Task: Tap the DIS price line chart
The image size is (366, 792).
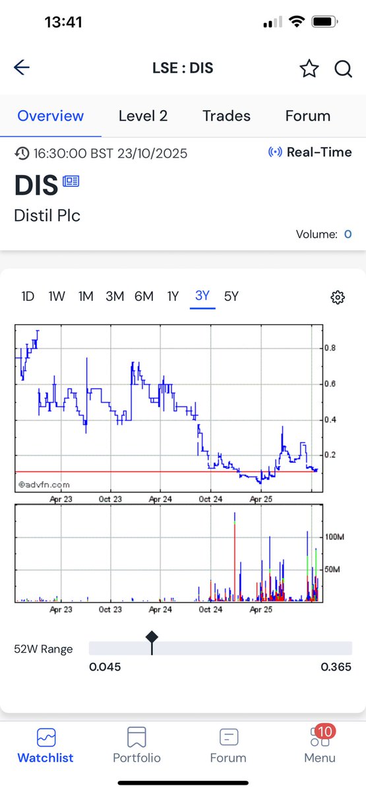Action: coord(169,409)
